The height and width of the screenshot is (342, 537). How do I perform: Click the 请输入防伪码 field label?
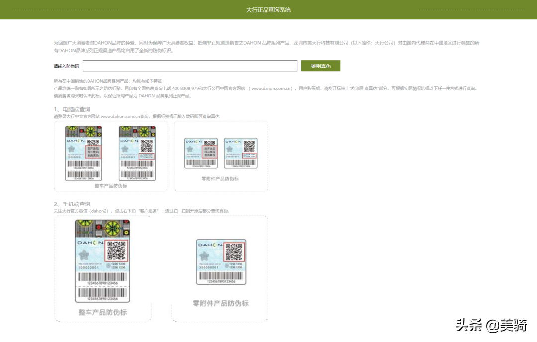[x=66, y=66]
